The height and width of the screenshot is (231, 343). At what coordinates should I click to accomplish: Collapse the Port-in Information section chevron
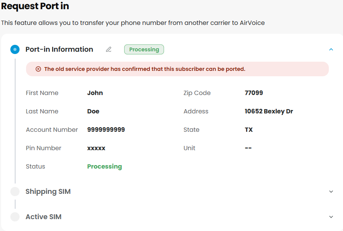click(331, 49)
